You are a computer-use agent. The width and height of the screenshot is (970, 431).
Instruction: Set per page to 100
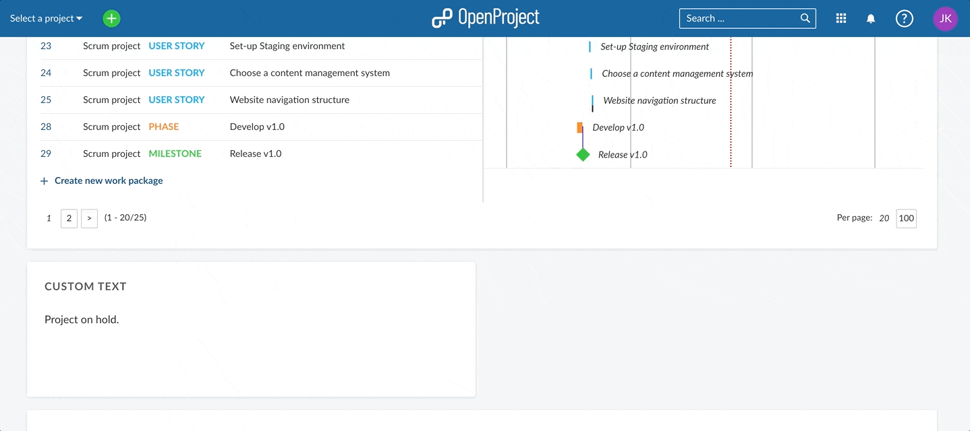point(906,218)
